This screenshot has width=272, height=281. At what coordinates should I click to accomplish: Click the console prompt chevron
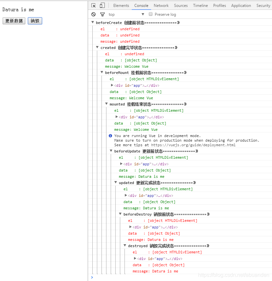(92, 277)
